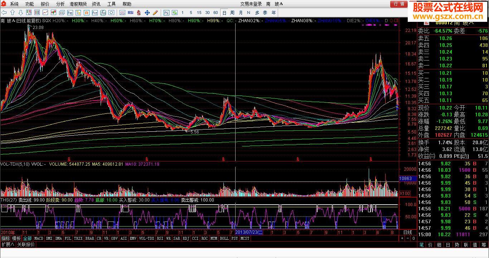The height and width of the screenshot is (258, 489).
Task: Click the down arrow toolbar icon
Action: 21,13
